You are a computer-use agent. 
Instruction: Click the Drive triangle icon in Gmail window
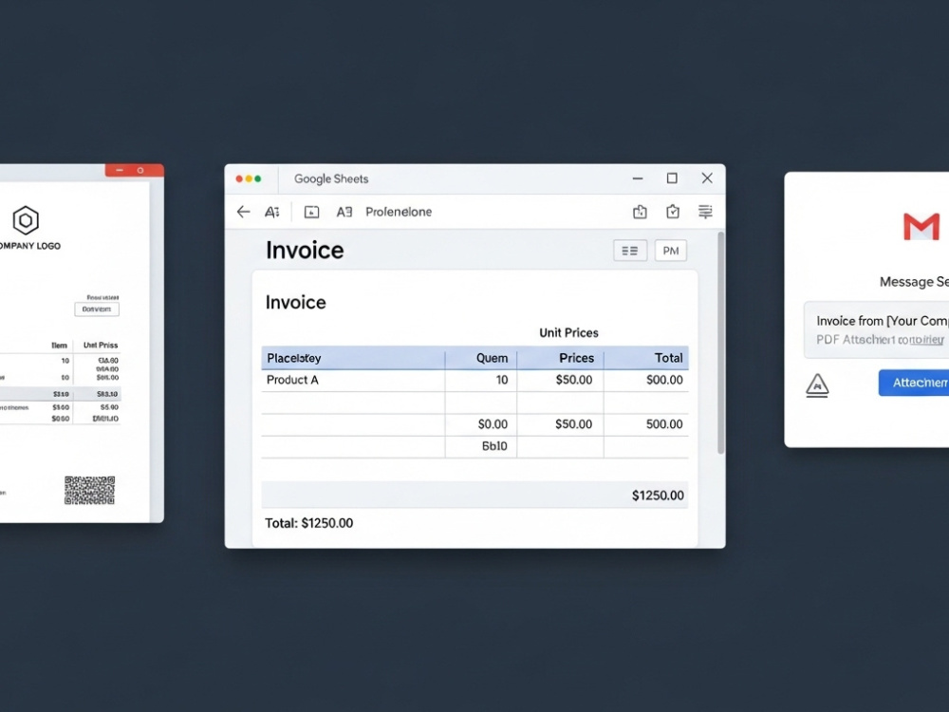click(817, 385)
